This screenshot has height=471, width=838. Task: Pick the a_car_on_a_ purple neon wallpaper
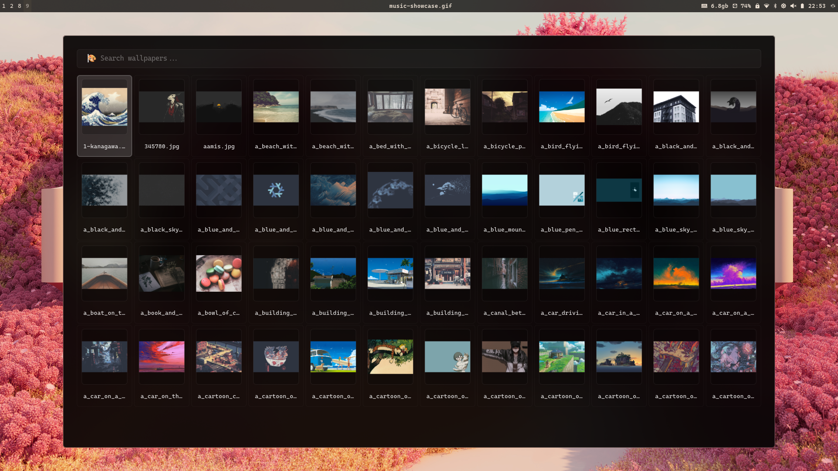tap(733, 283)
